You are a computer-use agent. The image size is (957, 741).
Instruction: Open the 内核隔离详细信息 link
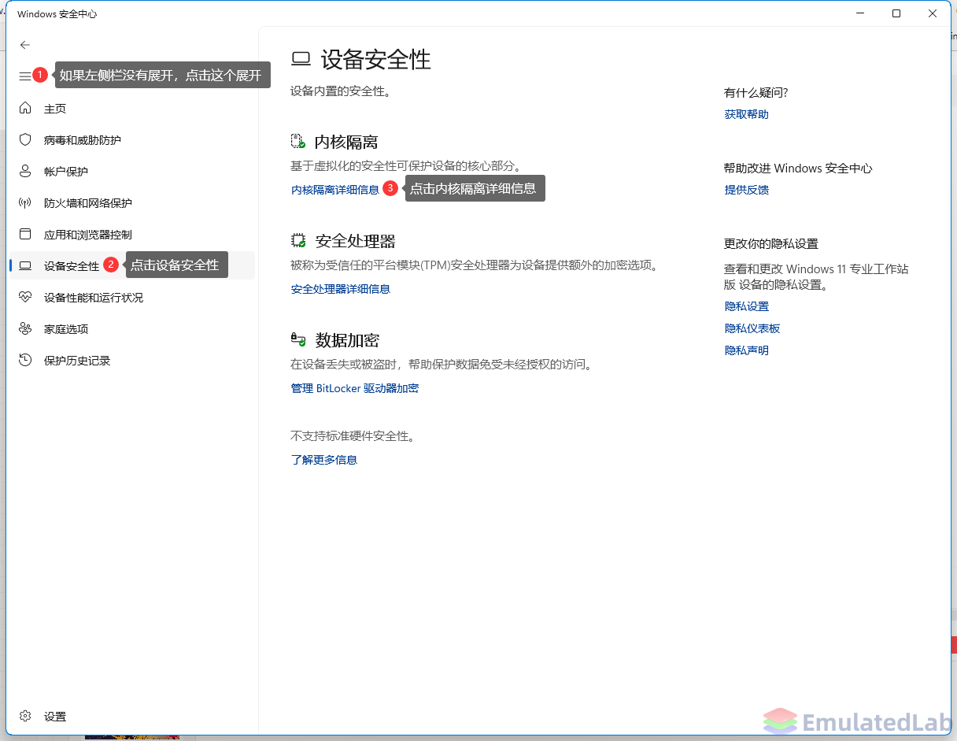click(335, 190)
